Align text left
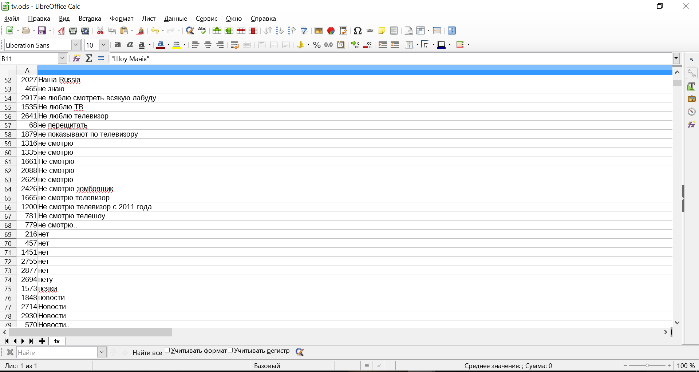This screenshot has width=699, height=372. [196, 45]
